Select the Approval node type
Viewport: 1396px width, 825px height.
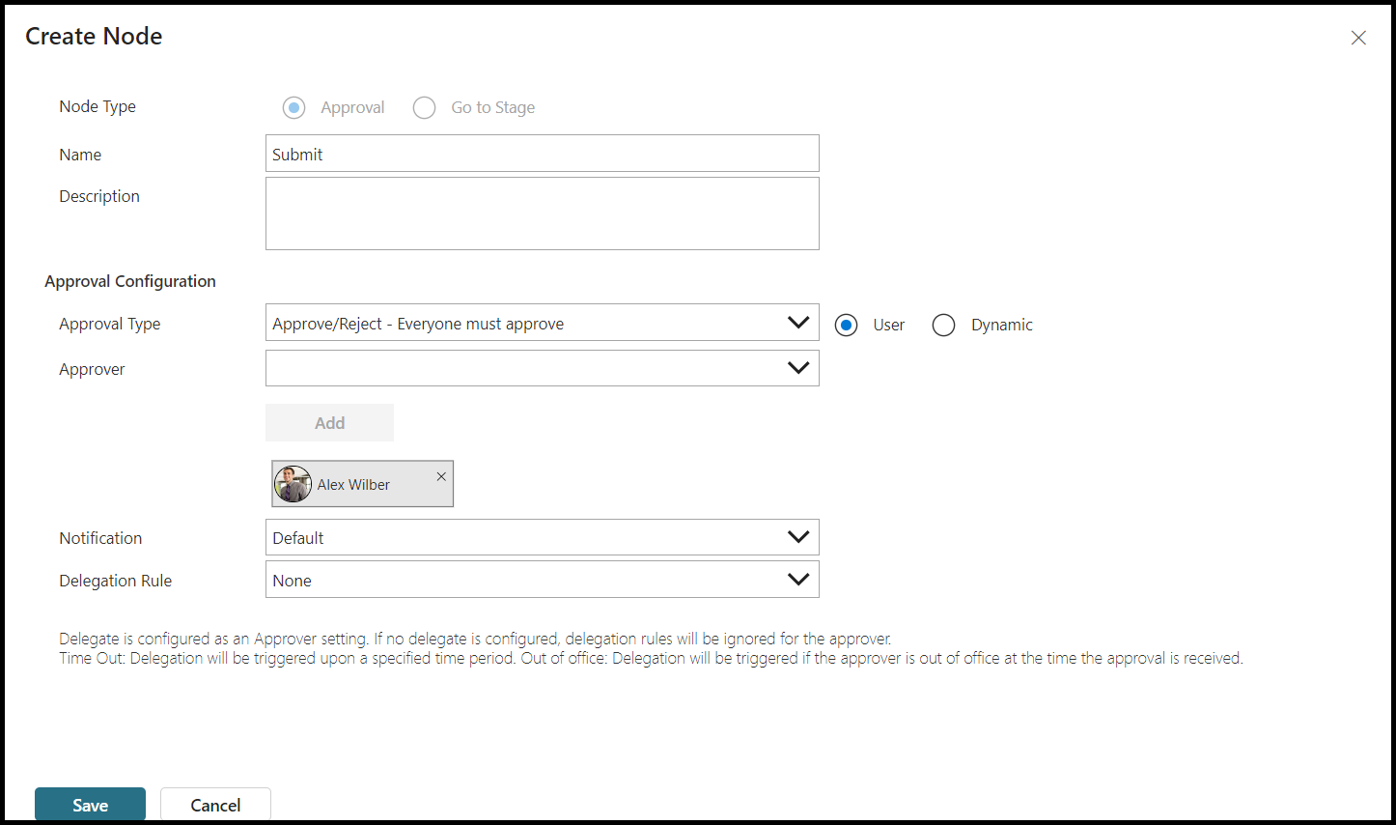pyautogui.click(x=294, y=107)
